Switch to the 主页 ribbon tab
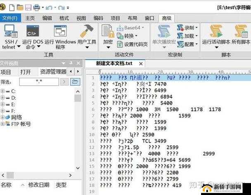This screenshot has height=195, width=251. click(x=30, y=18)
